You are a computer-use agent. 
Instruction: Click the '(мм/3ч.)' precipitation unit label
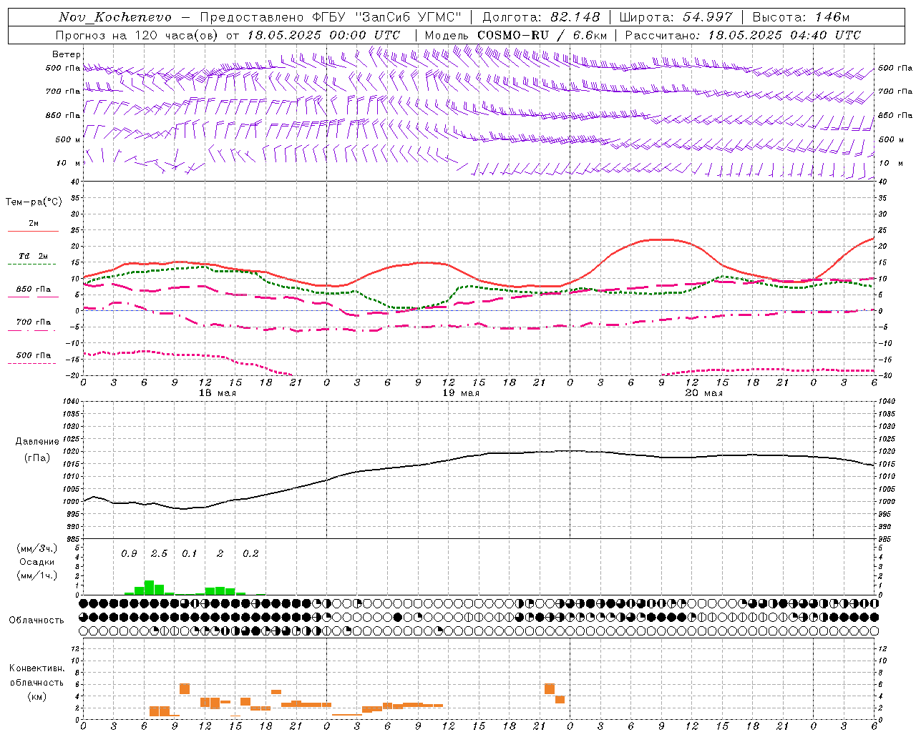36,548
